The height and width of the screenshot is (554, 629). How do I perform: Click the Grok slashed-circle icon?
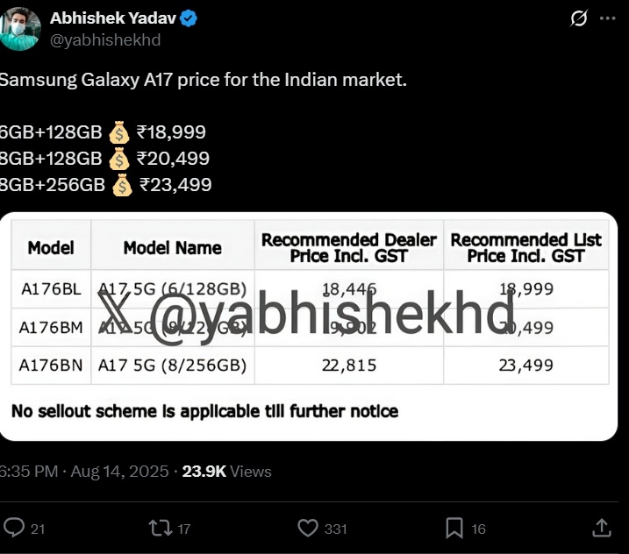point(578,18)
